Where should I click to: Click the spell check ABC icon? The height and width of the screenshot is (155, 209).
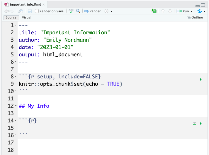tap(71, 11)
